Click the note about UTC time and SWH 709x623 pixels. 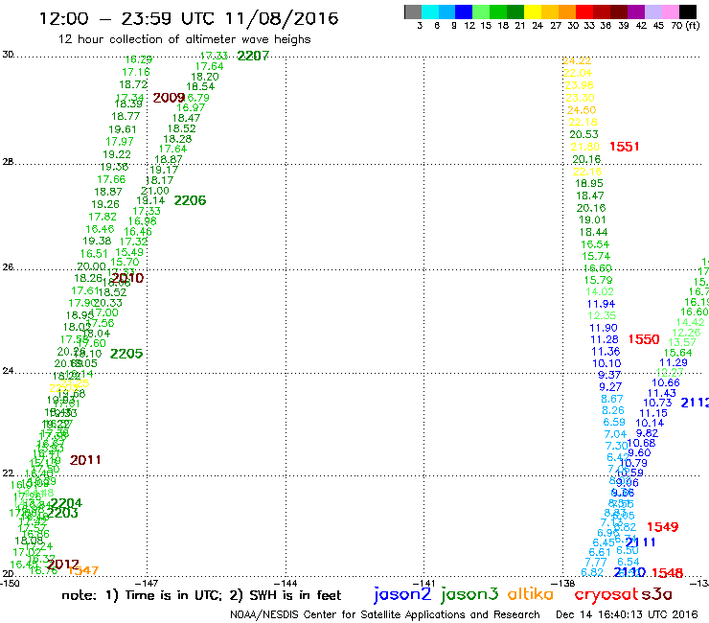point(201,595)
